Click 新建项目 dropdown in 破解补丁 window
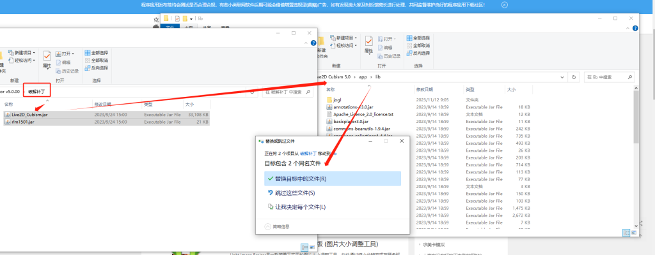 tap(22, 53)
